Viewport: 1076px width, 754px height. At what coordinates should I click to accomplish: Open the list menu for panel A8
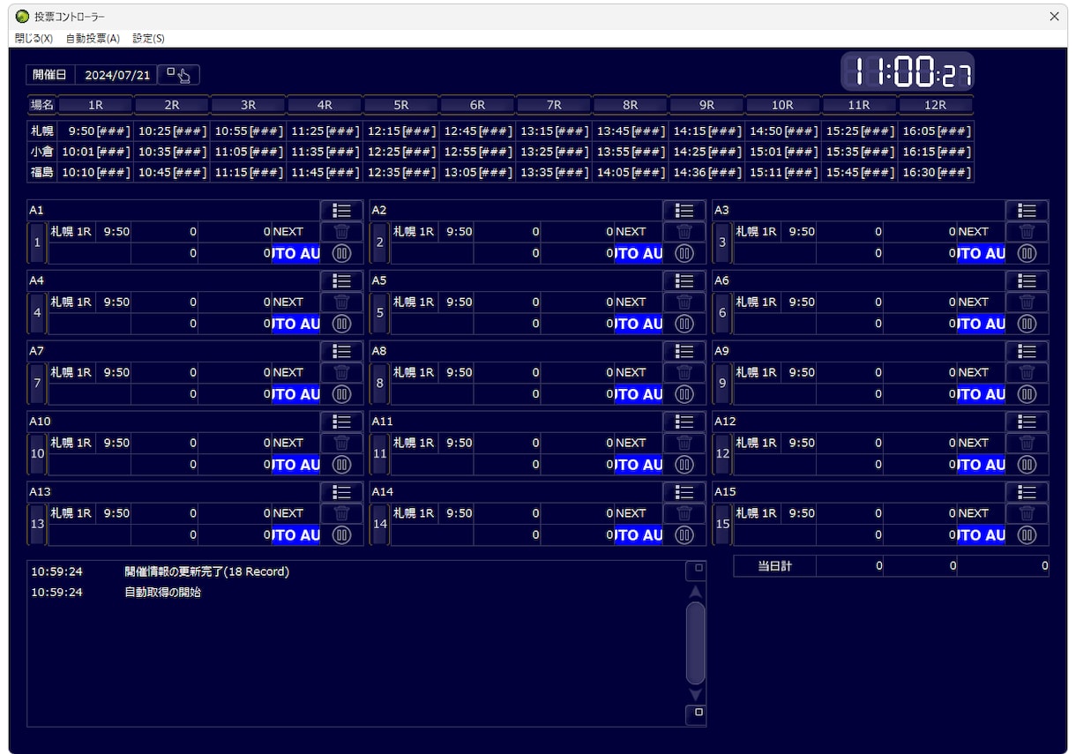(x=684, y=351)
